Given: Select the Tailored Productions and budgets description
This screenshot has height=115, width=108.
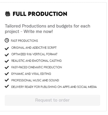Looking at the screenshot, I should pos(48,29).
